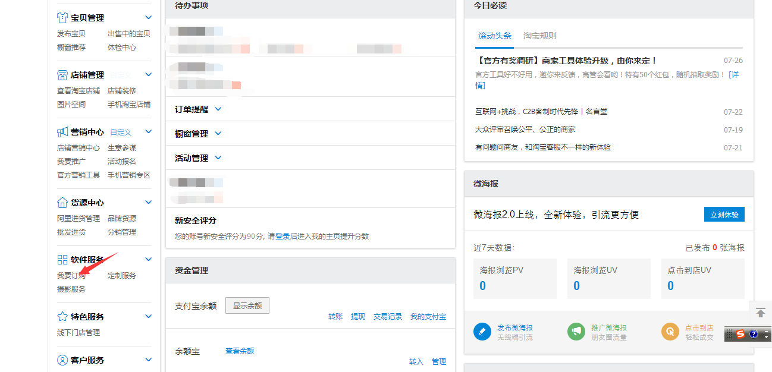Click the 特色服务 star icon

click(x=62, y=317)
